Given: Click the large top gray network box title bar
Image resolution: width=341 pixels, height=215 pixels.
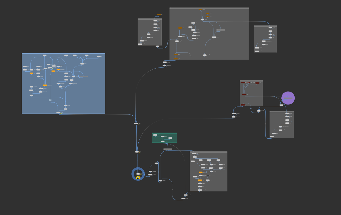Looking at the screenshot, I should (x=209, y=8).
